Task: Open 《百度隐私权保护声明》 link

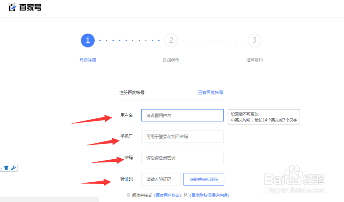Action: [209, 195]
